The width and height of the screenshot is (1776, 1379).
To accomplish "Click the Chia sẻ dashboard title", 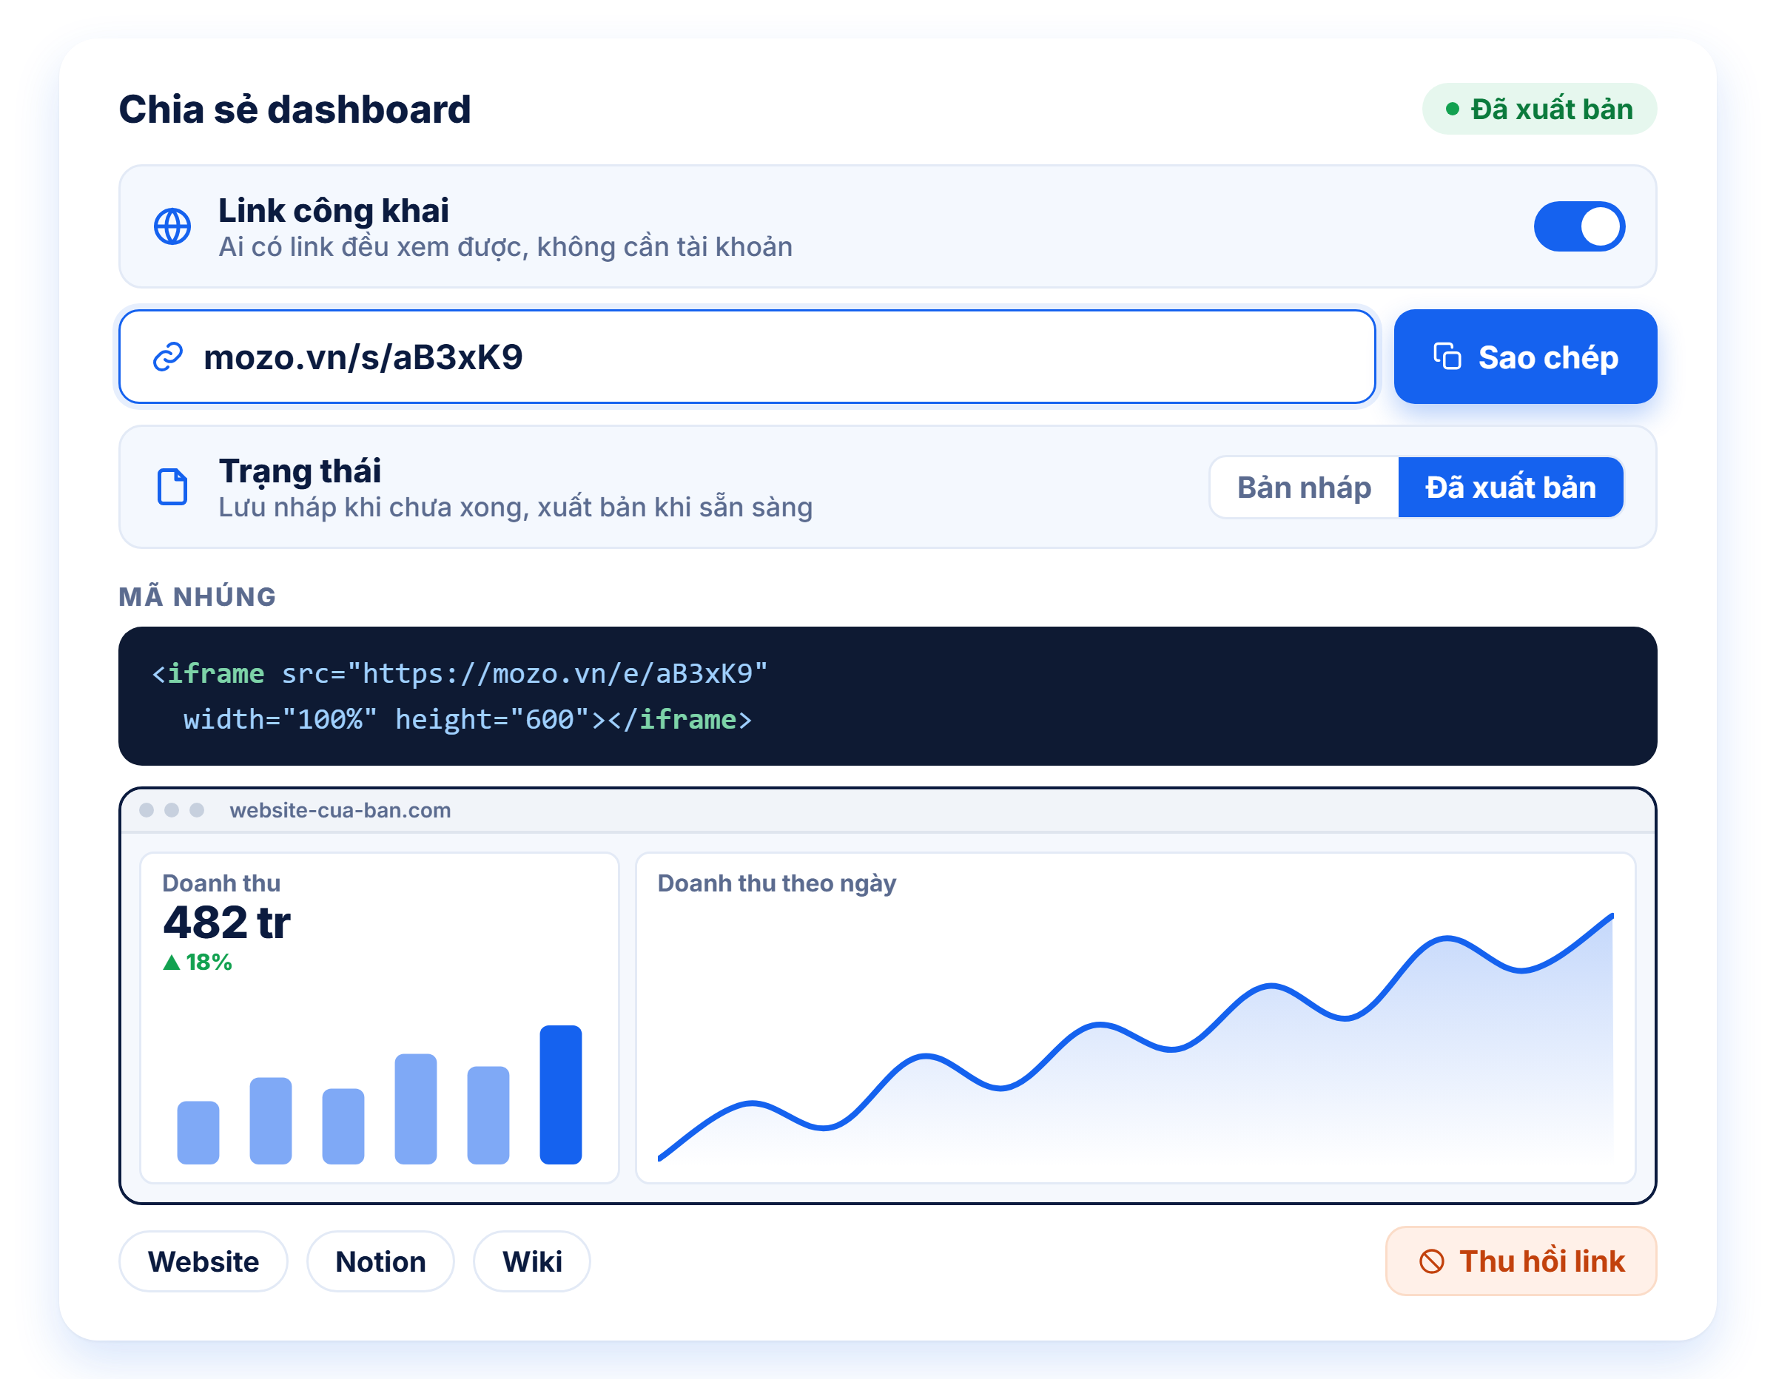I will coord(295,109).
